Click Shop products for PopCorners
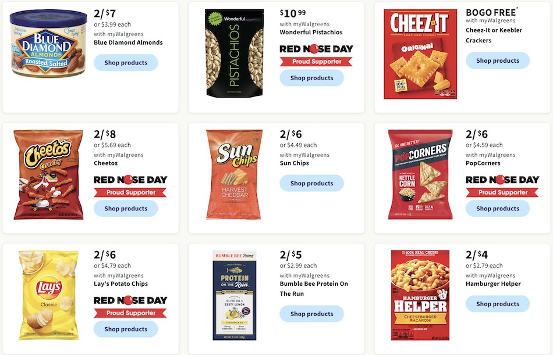553x355 pixels. point(497,209)
